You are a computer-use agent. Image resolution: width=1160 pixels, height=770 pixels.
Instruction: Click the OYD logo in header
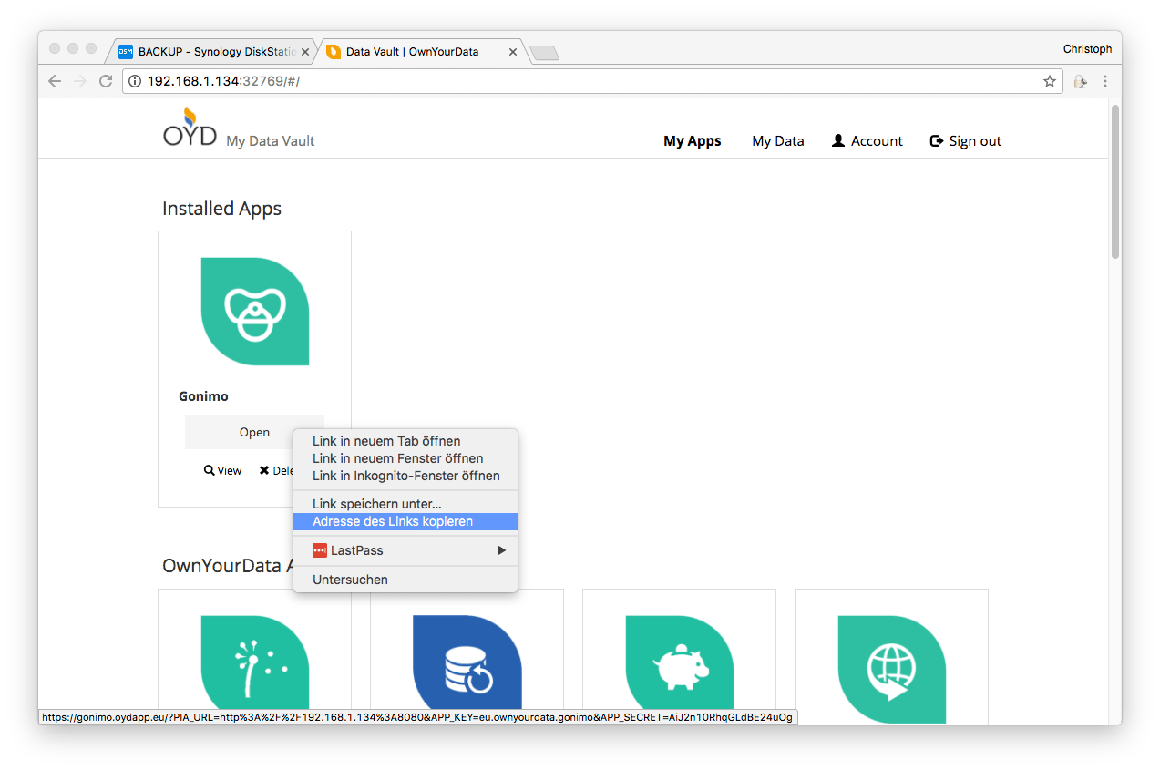pos(190,128)
